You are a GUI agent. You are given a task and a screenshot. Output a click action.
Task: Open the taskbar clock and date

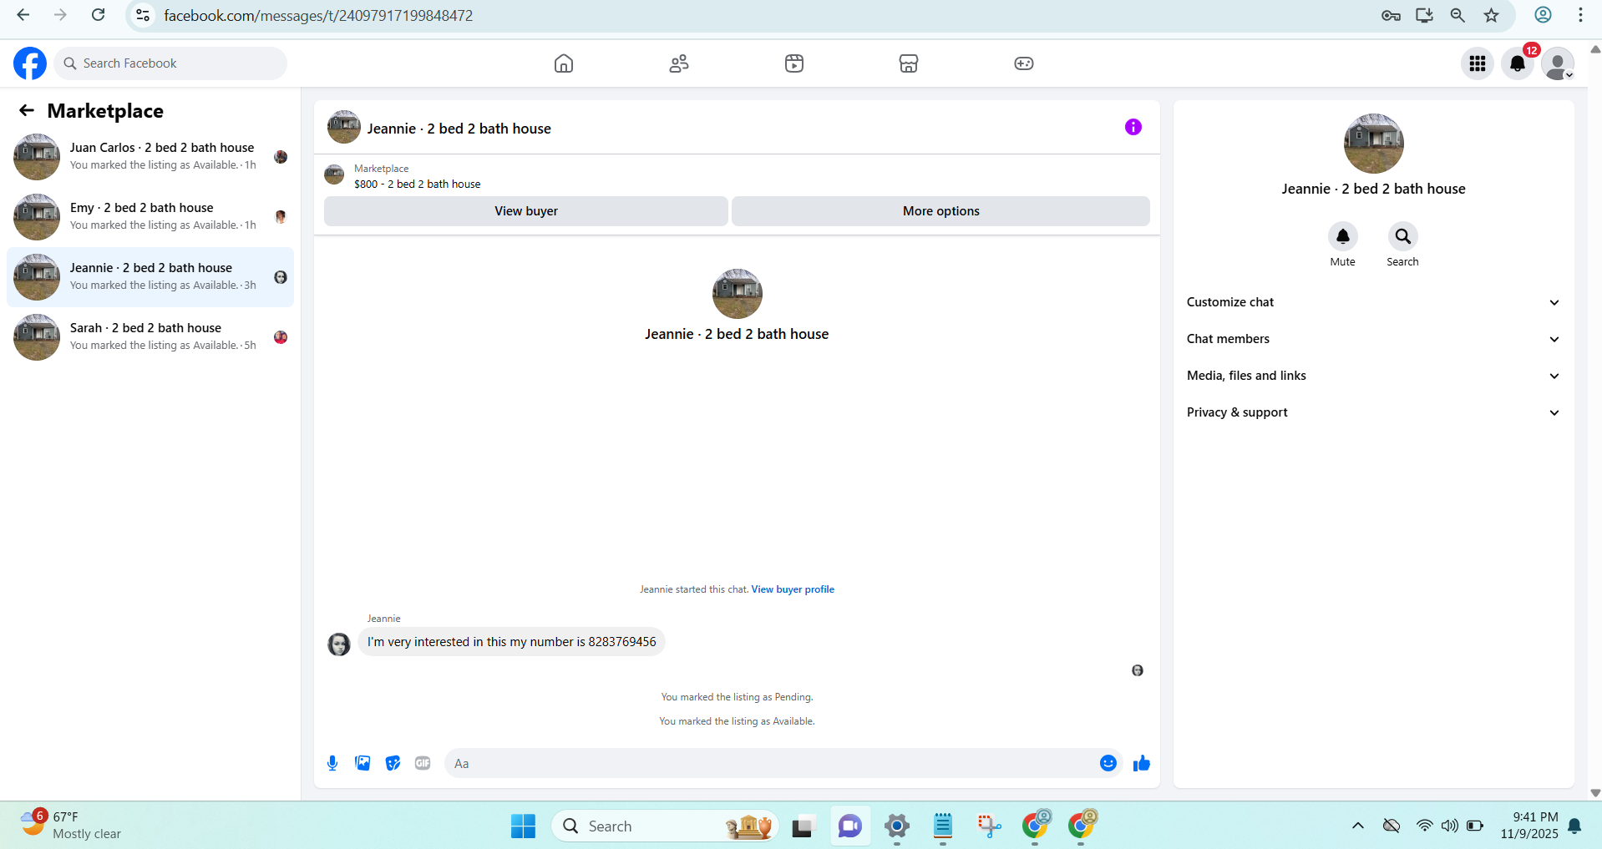click(x=1528, y=826)
